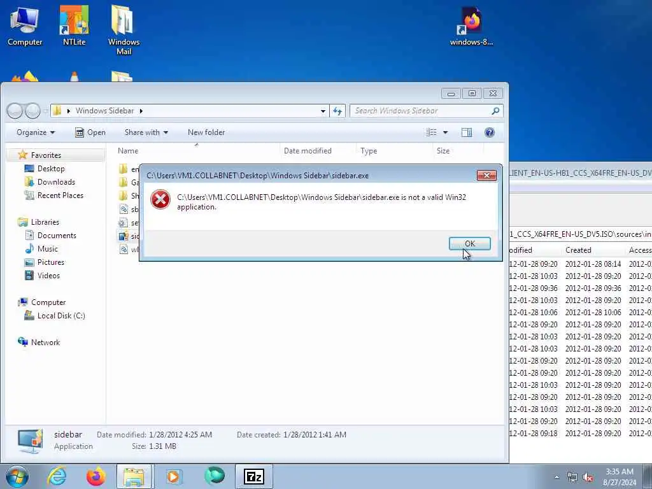Show hidden tray icons arrow

click(556, 477)
